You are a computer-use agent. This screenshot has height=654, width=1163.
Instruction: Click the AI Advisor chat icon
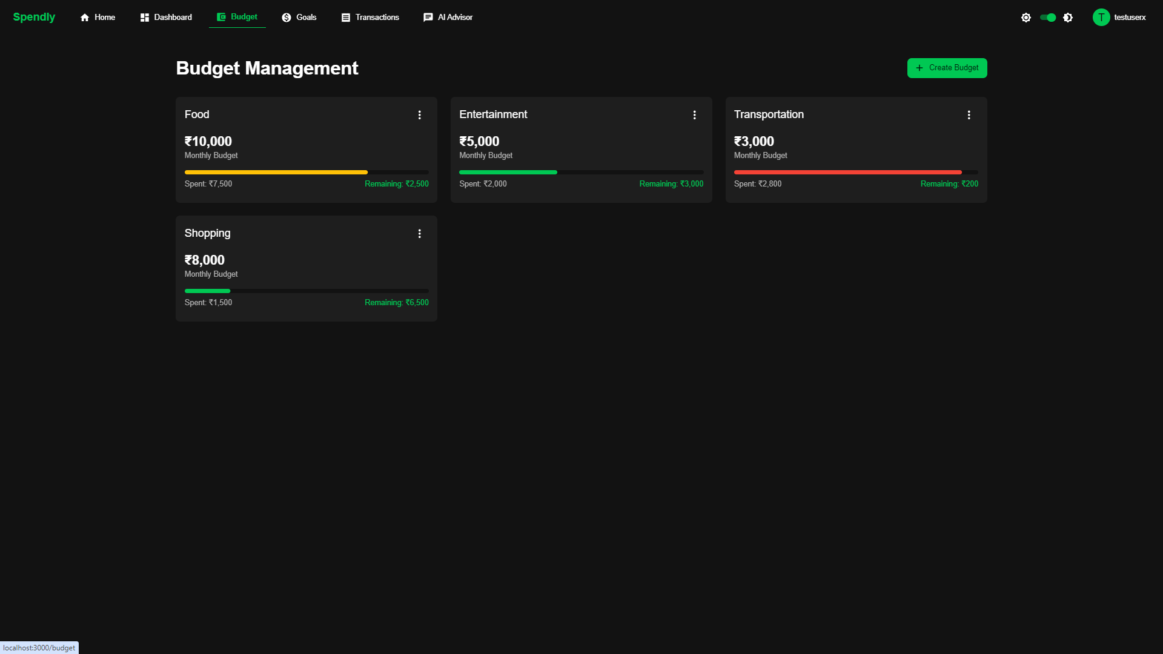pos(428,18)
